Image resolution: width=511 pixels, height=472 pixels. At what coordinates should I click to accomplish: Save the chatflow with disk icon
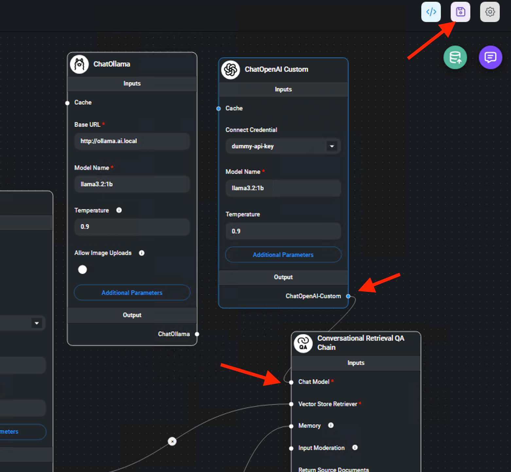[x=460, y=12]
